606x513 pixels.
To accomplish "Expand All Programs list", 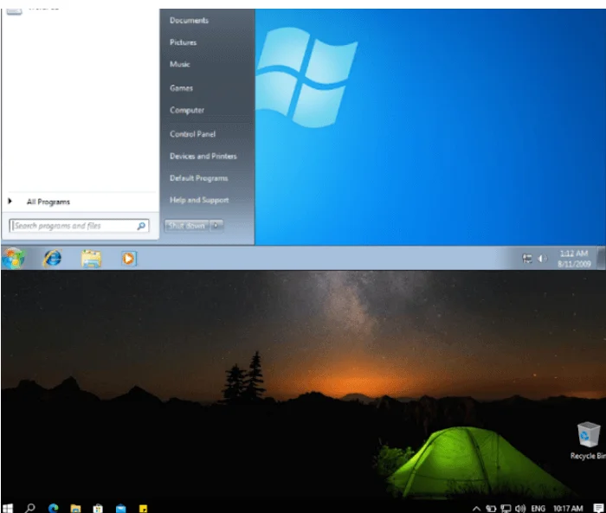I will click(48, 202).
